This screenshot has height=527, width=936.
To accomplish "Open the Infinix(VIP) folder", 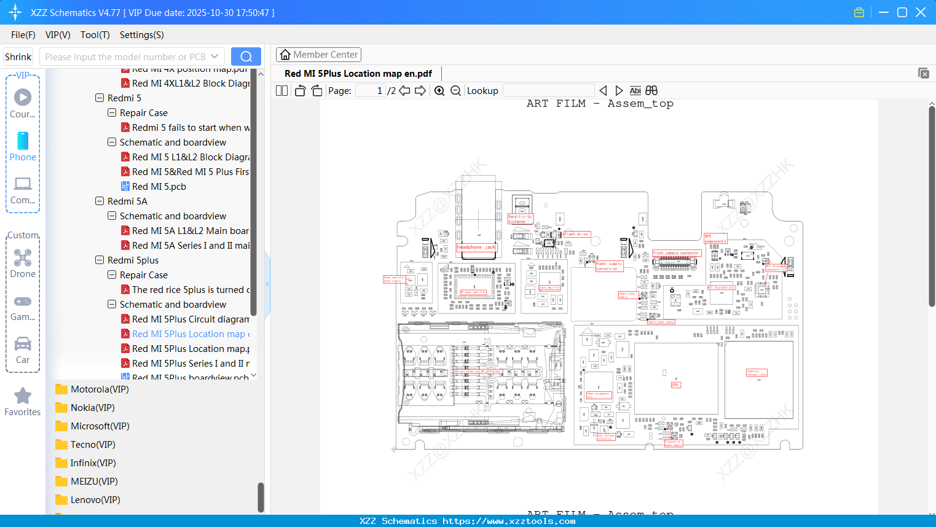I will (85, 463).
